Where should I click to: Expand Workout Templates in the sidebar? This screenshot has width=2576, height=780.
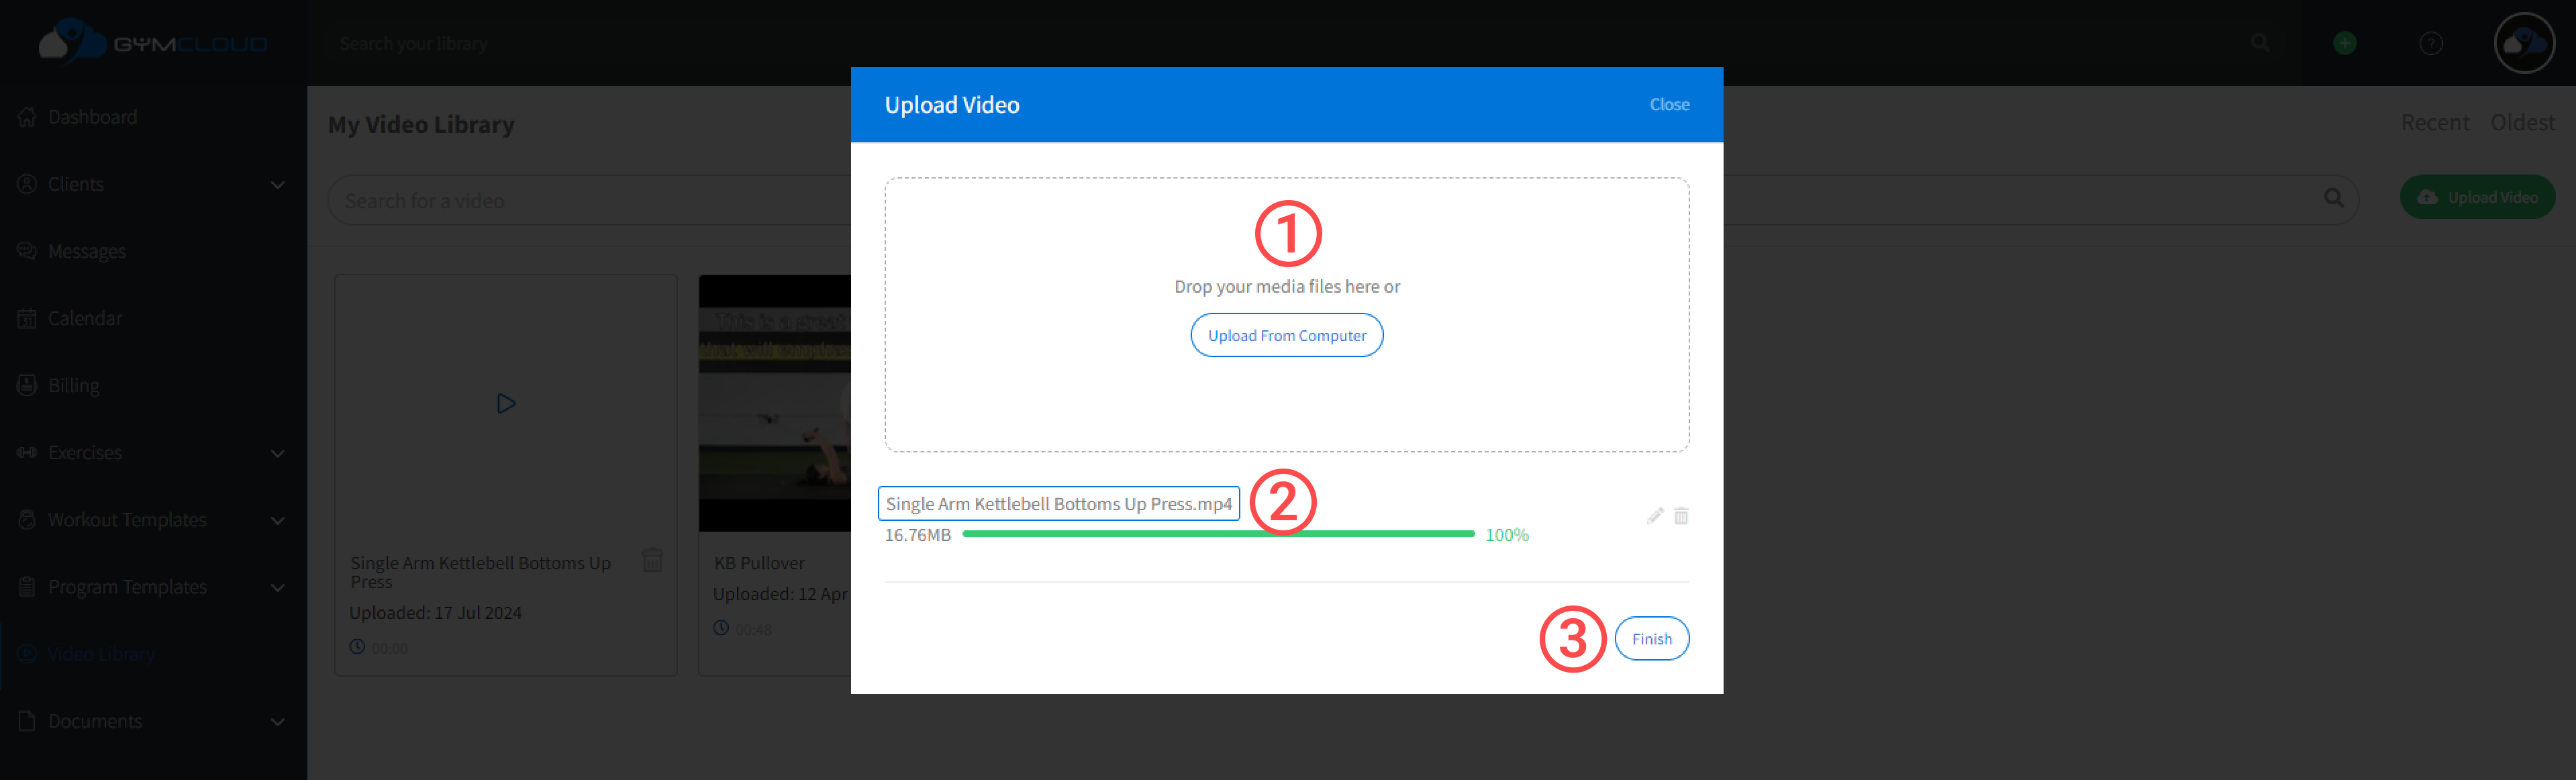point(277,520)
